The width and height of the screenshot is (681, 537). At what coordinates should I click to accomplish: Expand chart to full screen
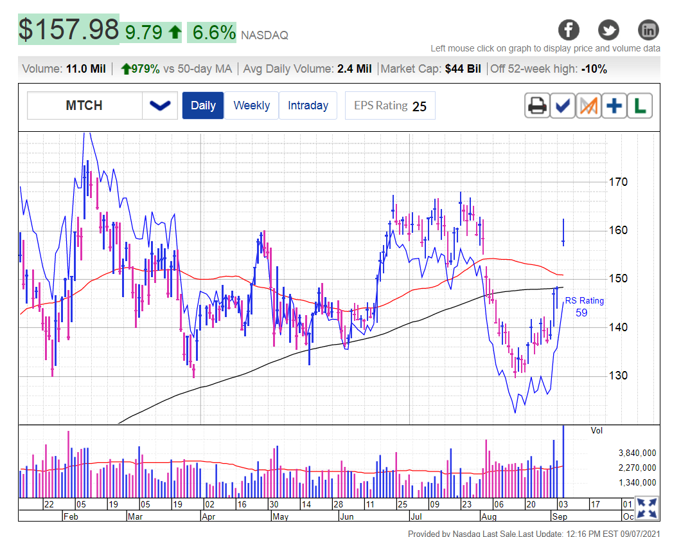pyautogui.click(x=647, y=508)
